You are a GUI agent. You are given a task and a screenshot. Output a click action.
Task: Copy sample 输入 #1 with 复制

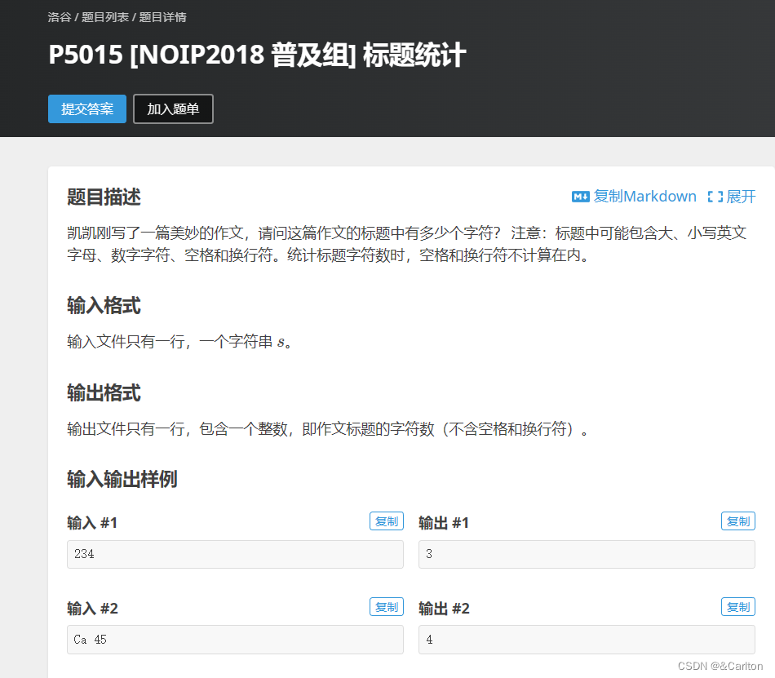coord(387,521)
